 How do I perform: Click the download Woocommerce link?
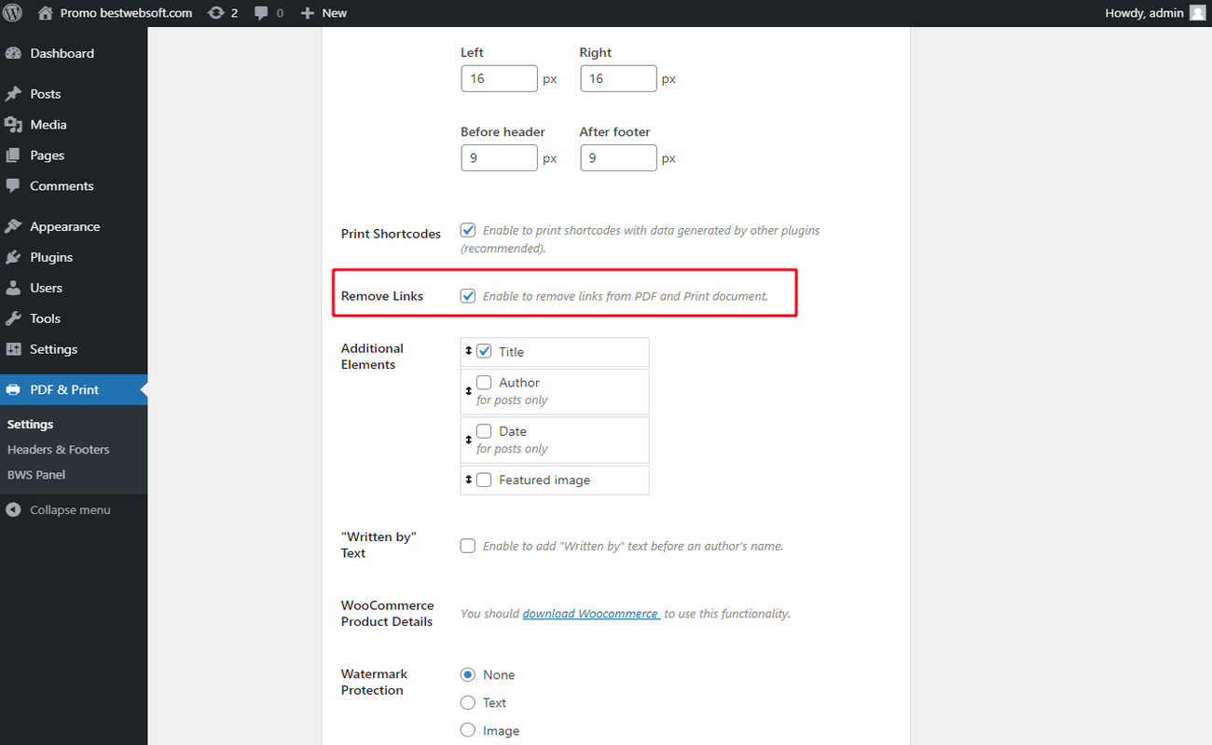591,614
